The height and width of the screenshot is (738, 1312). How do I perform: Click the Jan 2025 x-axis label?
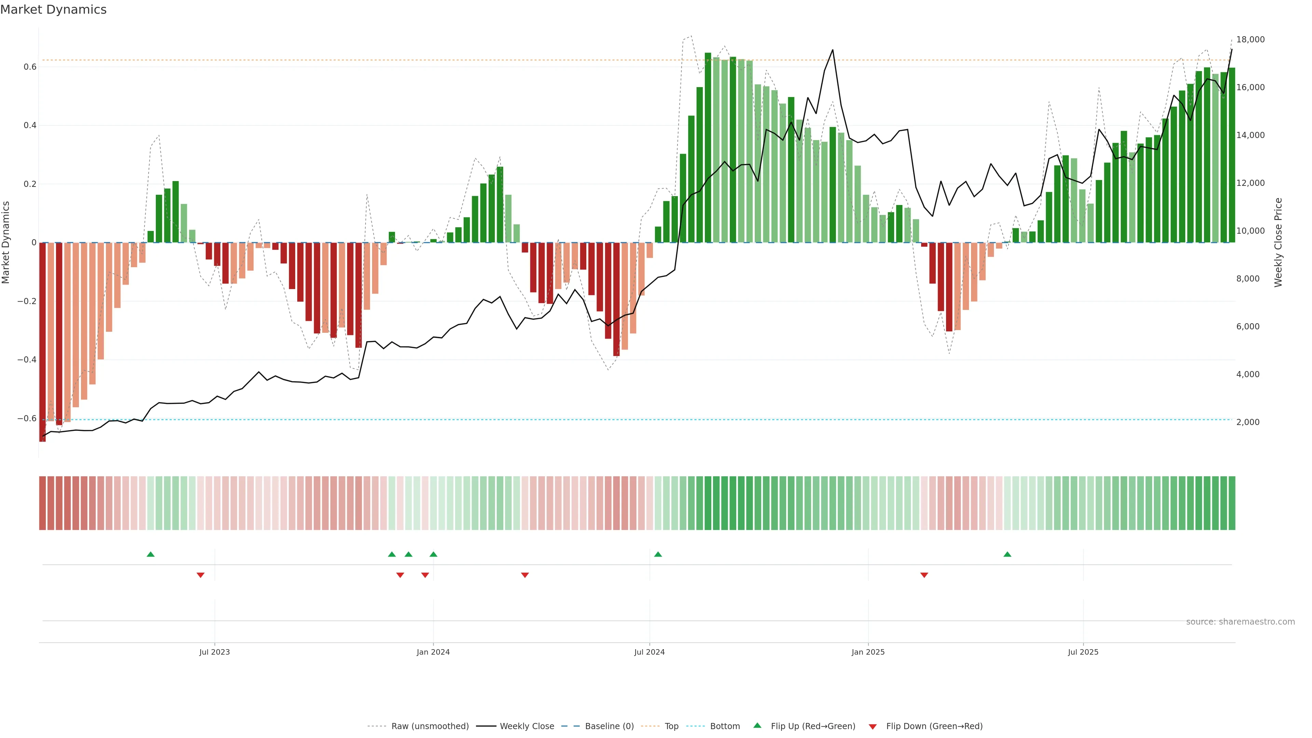868,652
